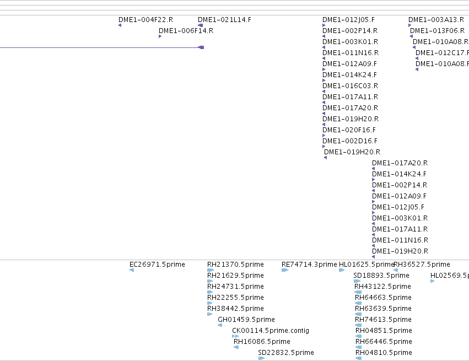The image size is (469, 361).
Task: Click the DME1-013F06.R feature label
Action: tap(437, 31)
